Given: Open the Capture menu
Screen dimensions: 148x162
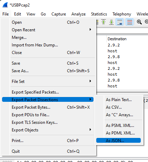Looking at the screenshot, I should (x=59, y=14).
